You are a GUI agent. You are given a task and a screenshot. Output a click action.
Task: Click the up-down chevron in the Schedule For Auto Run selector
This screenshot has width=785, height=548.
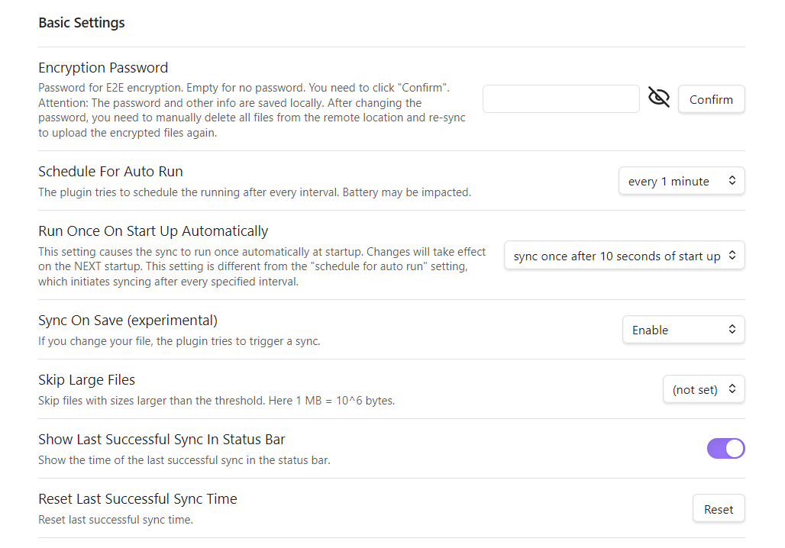pos(732,181)
